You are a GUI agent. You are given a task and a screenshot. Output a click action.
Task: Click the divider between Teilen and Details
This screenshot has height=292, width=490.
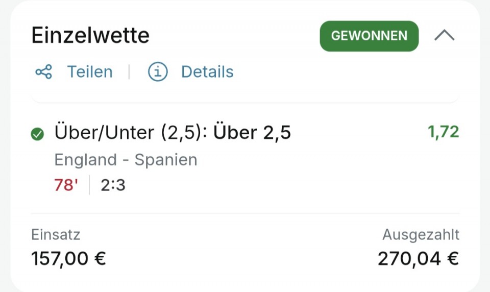129,72
